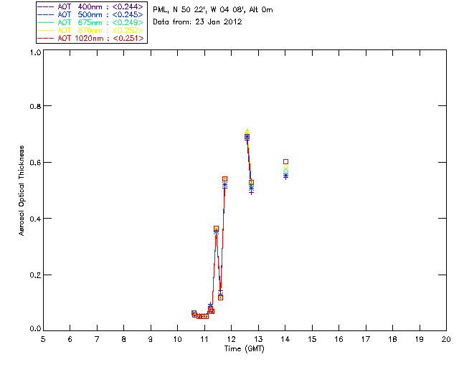This screenshot has height=367, width=459.
Task: Click the x-axis tick label '9'
Action: click(151, 339)
